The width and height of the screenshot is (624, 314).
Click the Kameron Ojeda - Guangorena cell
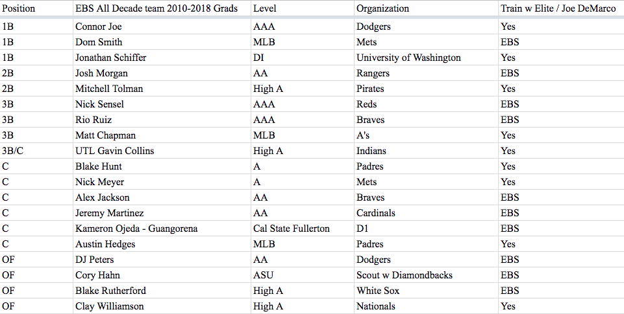pyautogui.click(x=162, y=229)
